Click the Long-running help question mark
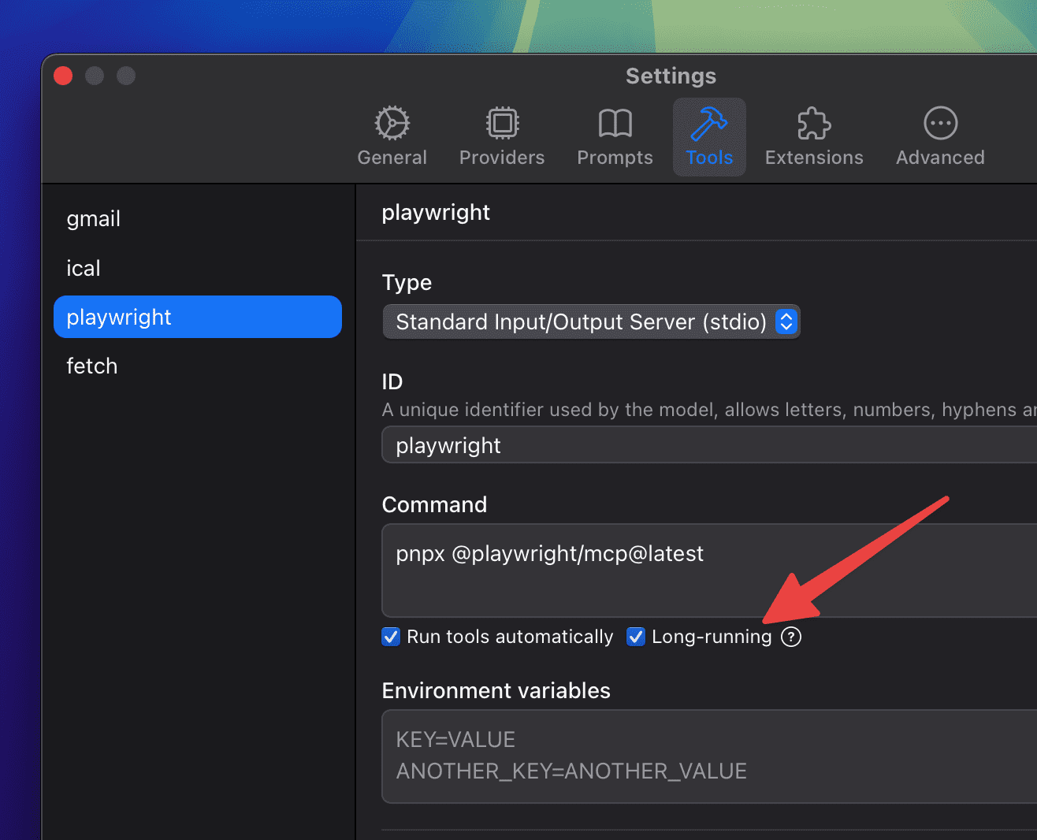The width and height of the screenshot is (1037, 840). [x=791, y=637]
